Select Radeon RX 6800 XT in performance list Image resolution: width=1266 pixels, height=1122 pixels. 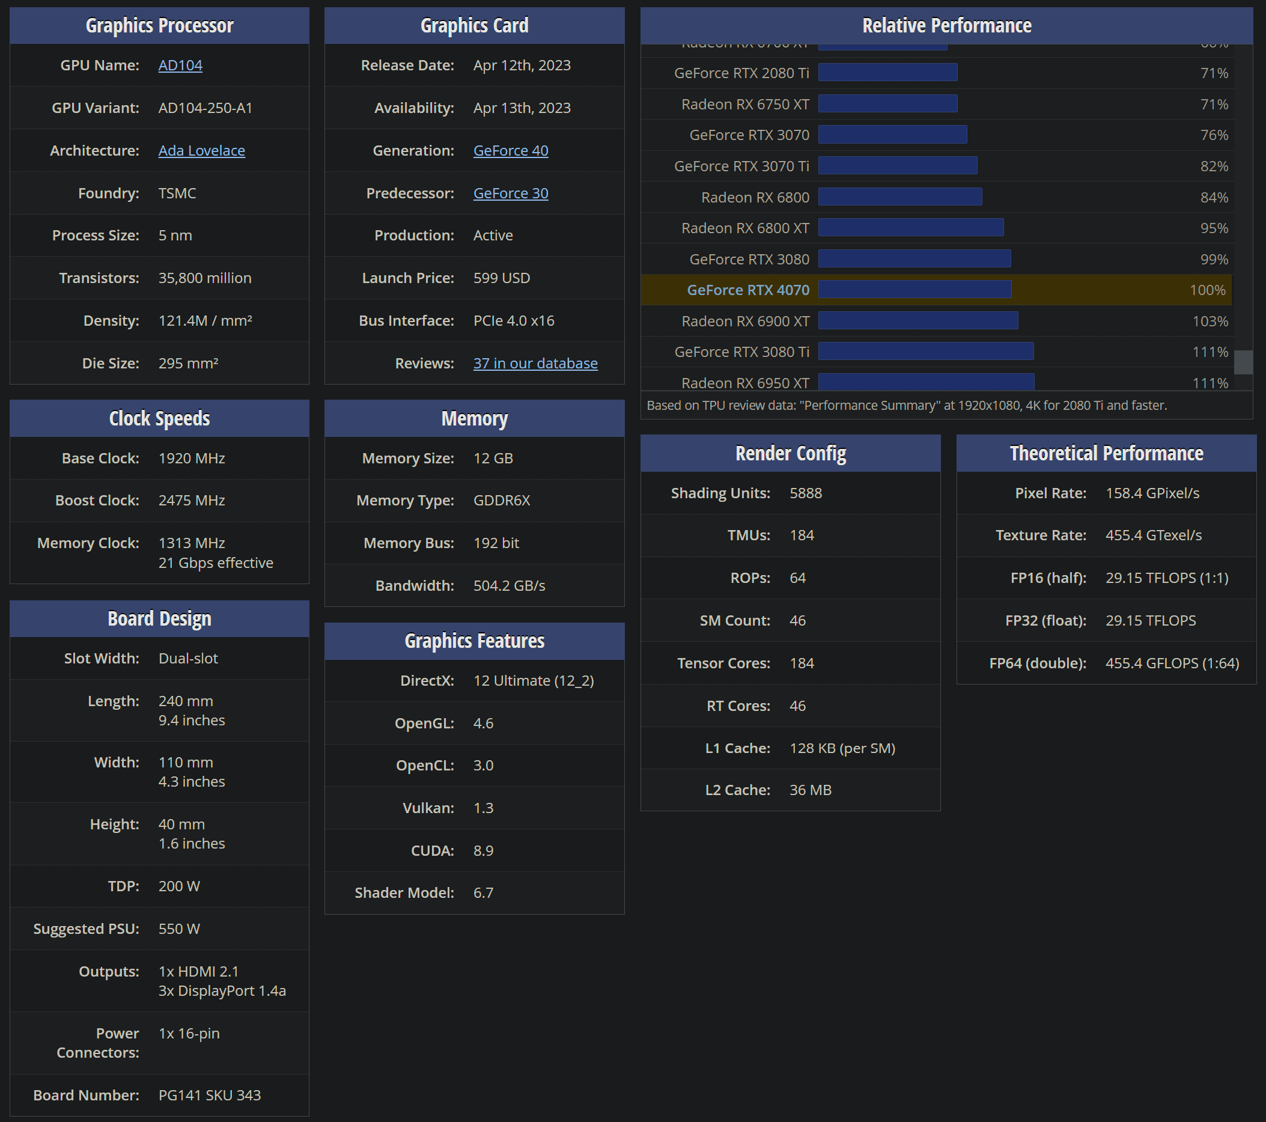coord(745,228)
